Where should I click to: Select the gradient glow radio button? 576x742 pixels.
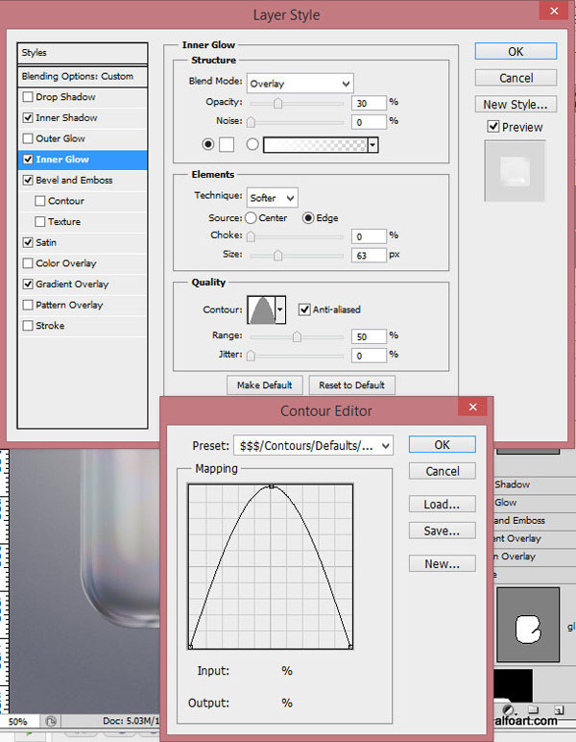tap(252, 144)
